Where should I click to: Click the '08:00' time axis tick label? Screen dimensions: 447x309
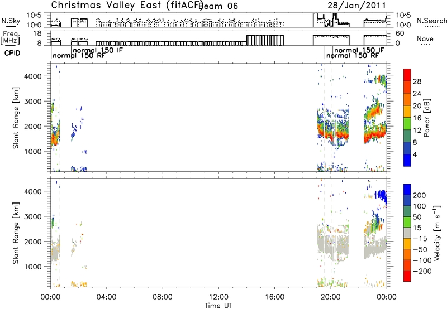pyautogui.click(x=163, y=297)
